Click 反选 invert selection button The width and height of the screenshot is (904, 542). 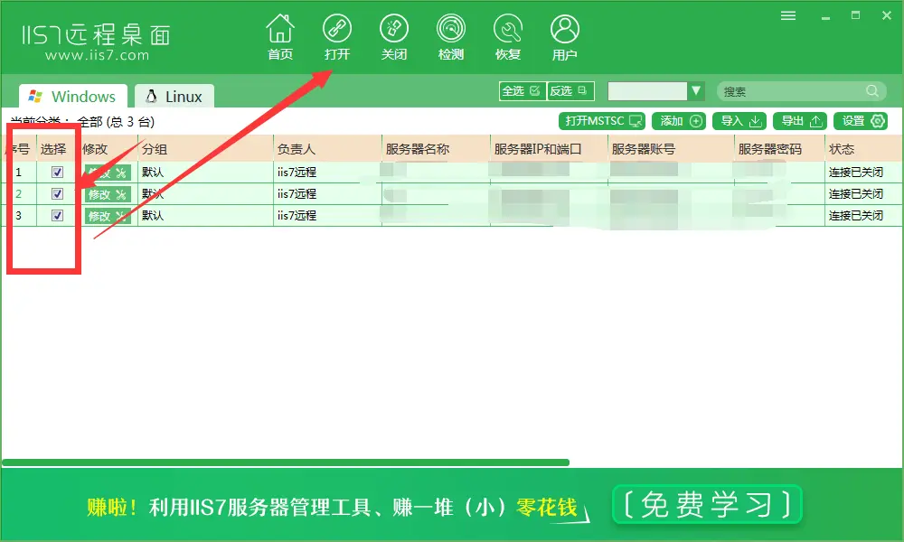coord(570,91)
